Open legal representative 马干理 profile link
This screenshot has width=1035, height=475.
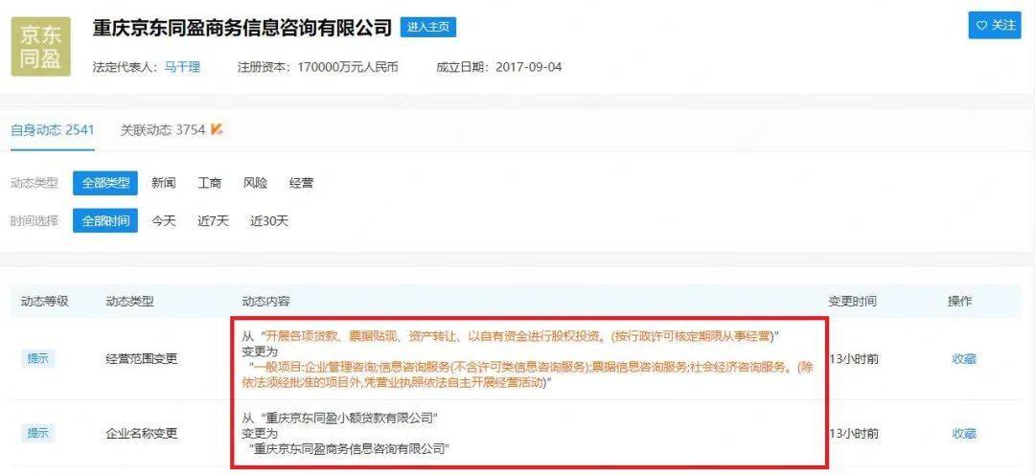181,67
